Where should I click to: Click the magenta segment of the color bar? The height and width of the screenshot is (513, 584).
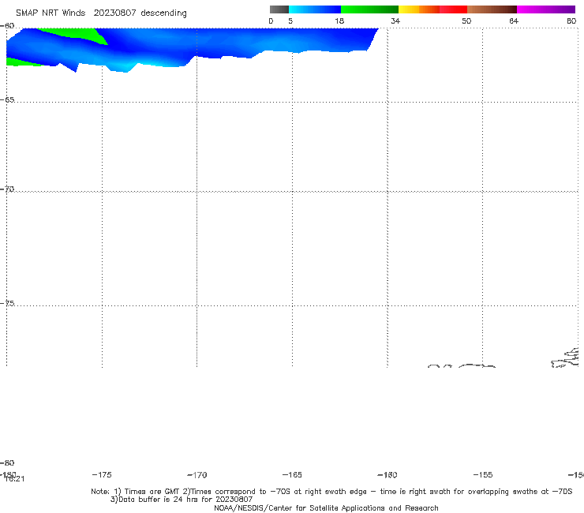(546, 9)
